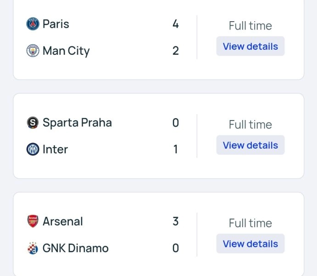The image size is (317, 276).
Task: Click the Sparta Praha club logo
Action: point(33,123)
